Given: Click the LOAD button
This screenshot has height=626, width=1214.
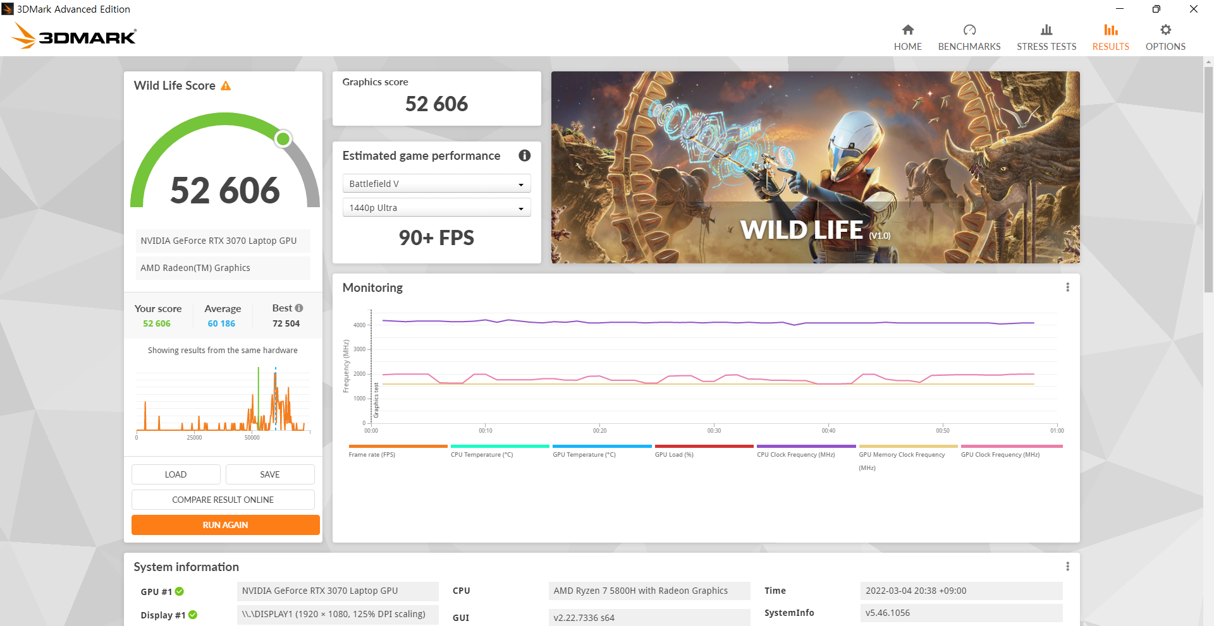Looking at the screenshot, I should 176,474.
